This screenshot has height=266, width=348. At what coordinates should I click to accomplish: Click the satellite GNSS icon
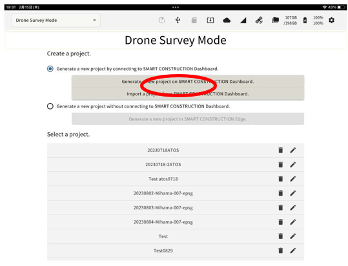point(259,21)
